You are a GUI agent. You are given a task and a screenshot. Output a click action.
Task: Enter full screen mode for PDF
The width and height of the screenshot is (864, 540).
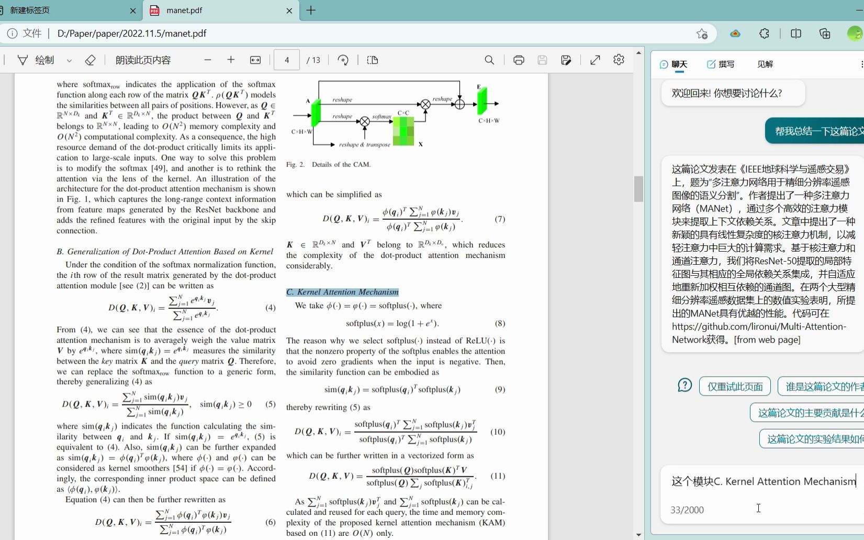pos(595,60)
